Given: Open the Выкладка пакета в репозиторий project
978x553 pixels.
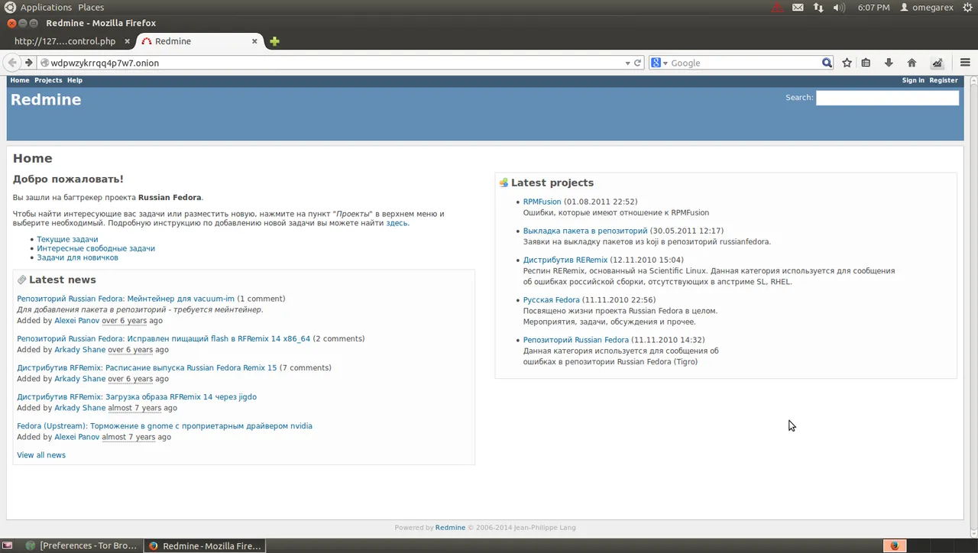Looking at the screenshot, I should point(585,231).
